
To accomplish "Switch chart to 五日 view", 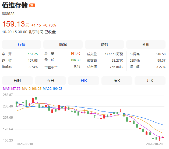I will [50, 81].
